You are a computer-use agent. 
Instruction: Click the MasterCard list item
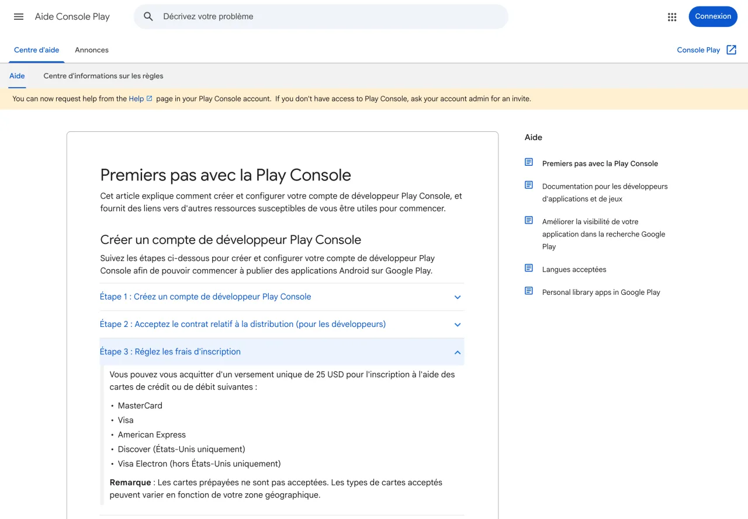coord(140,405)
